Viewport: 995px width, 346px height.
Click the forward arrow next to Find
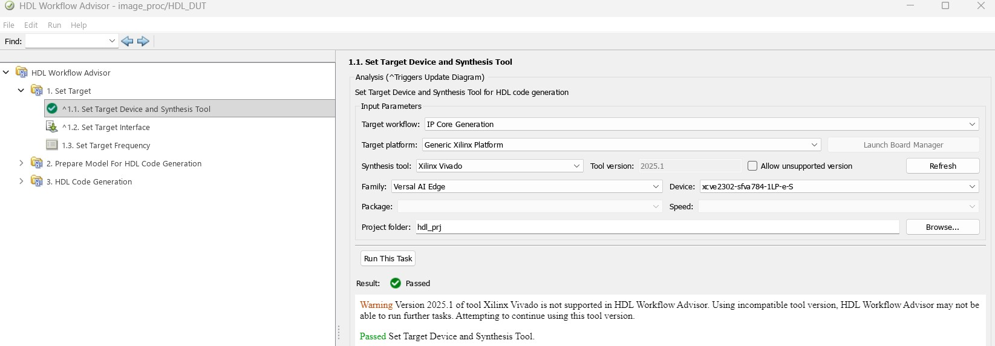(143, 41)
